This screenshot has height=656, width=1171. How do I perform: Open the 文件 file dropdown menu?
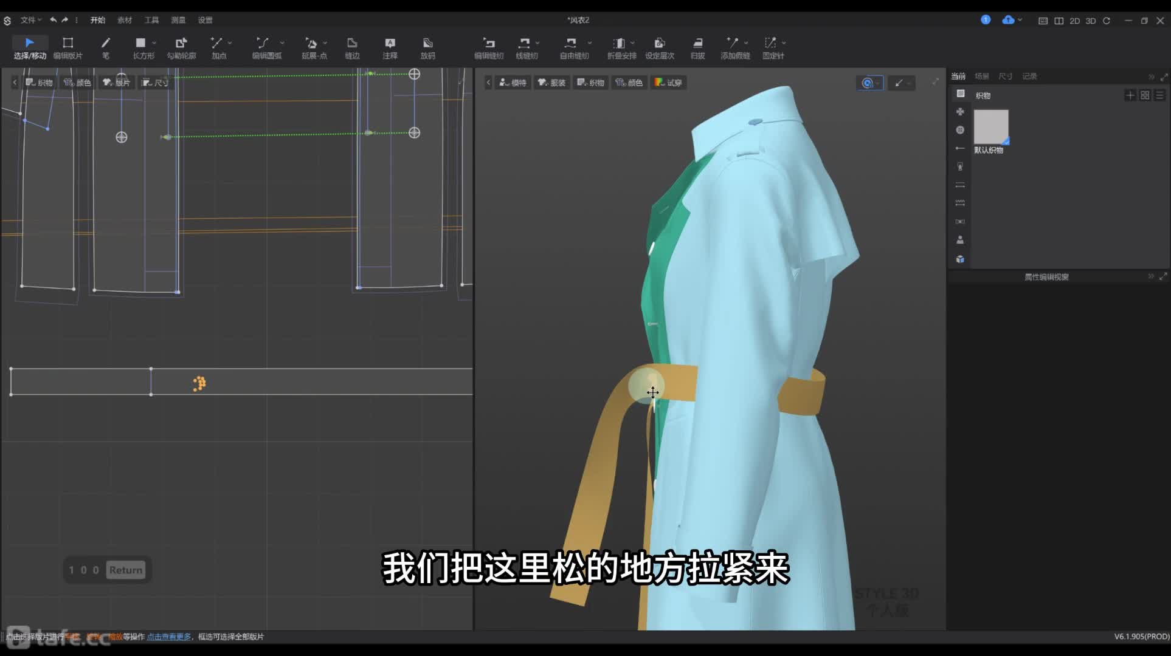(x=30, y=20)
